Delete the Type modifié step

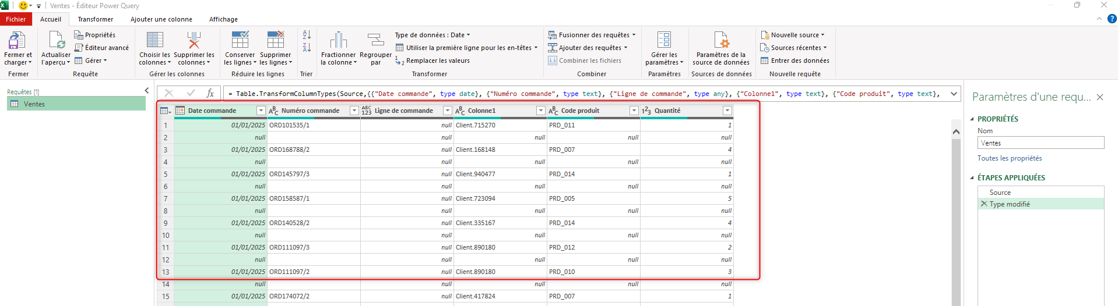984,204
